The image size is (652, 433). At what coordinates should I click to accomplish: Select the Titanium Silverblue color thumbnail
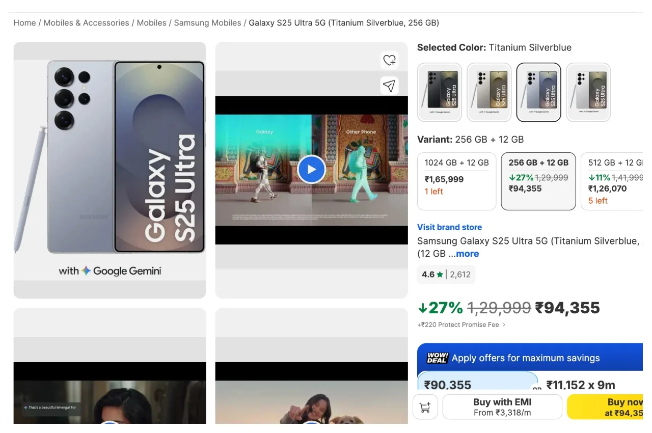click(538, 92)
